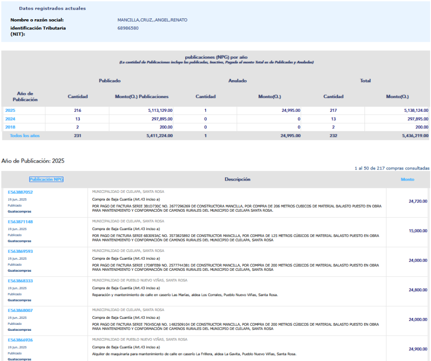The image size is (431, 361).
Task: Click the 5,436,219.00 grand total amount
Action: [x=407, y=136]
